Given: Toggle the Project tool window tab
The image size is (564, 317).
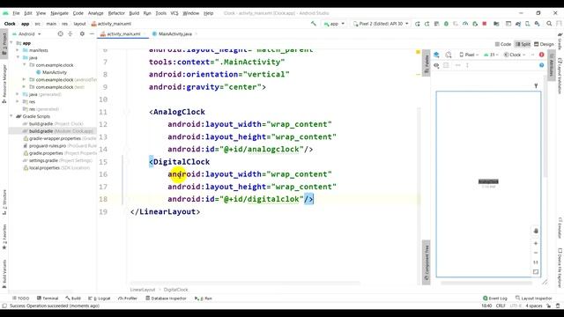Looking at the screenshot, I should tap(4, 44).
